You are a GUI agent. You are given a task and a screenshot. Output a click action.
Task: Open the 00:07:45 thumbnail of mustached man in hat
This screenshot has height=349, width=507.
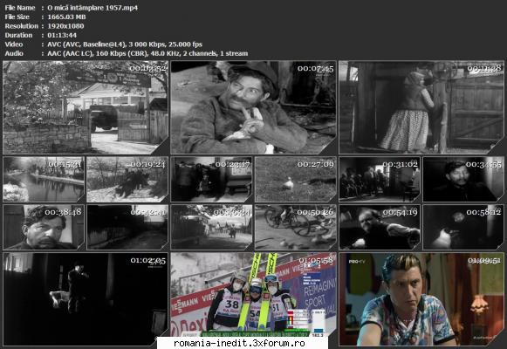coord(253,107)
